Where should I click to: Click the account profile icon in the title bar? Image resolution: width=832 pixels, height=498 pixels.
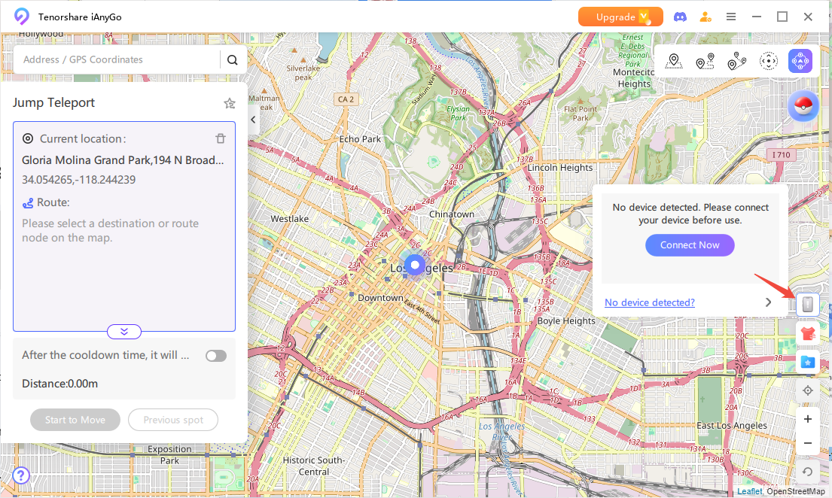[706, 16]
